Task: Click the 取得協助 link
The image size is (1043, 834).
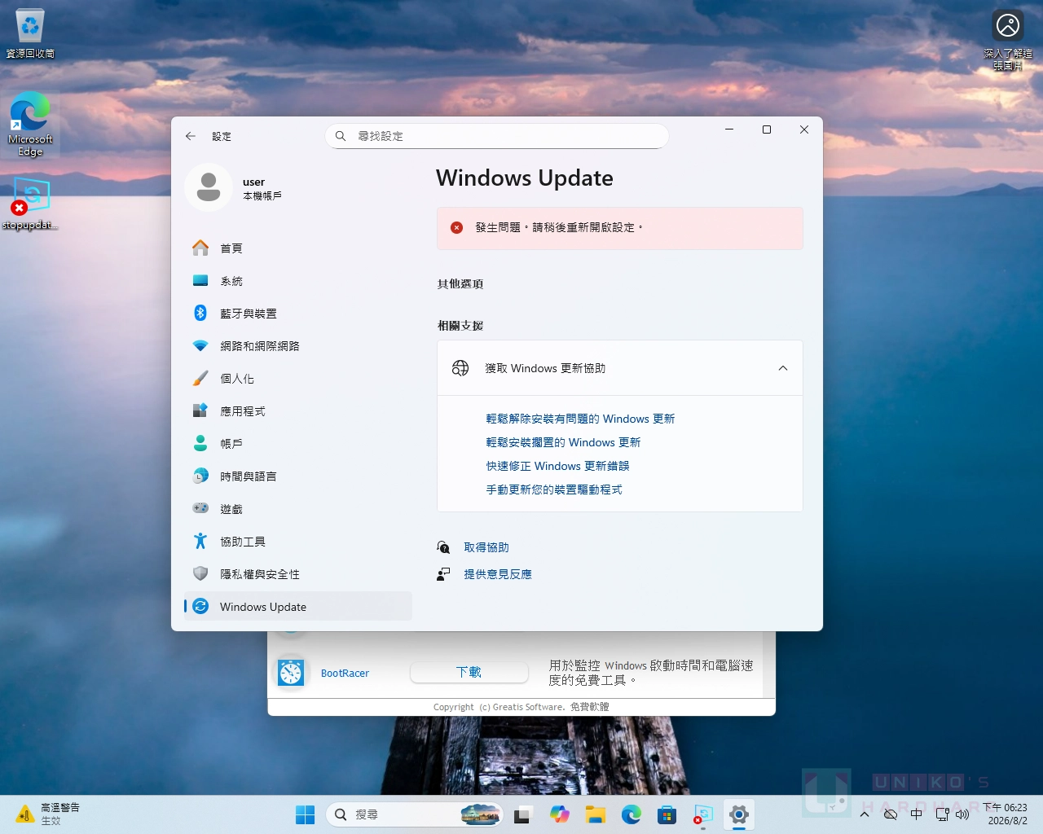Action: coord(486,547)
